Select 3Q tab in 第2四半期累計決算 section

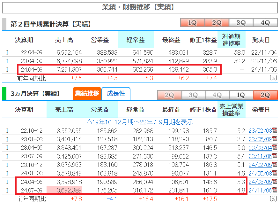(x=241, y=23)
